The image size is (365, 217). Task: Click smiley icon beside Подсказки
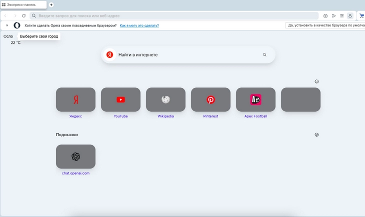click(316, 135)
